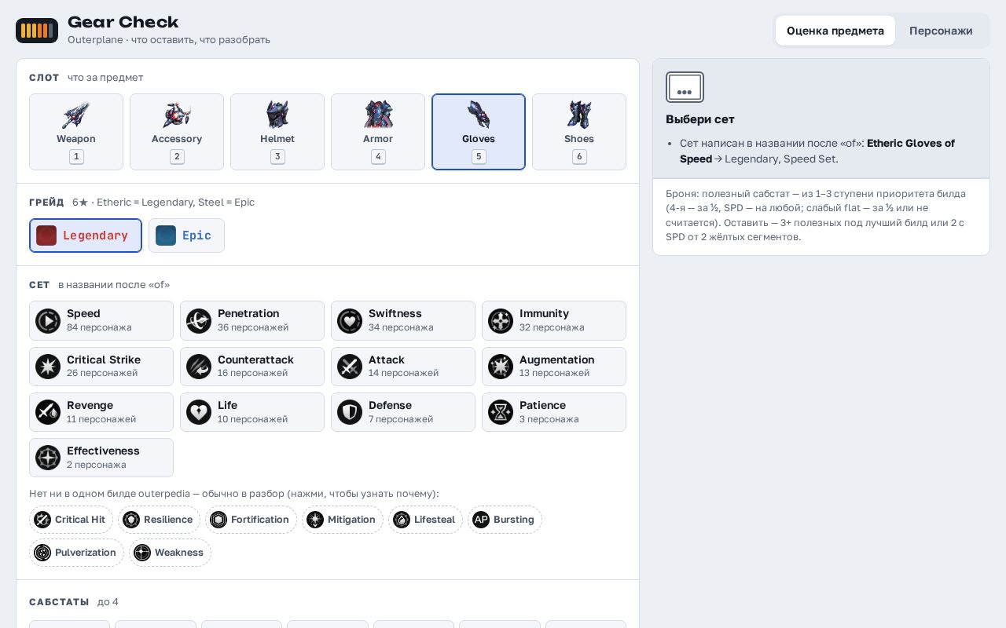Click the Fortification chip
This screenshot has width=1006, height=628.
(251, 520)
